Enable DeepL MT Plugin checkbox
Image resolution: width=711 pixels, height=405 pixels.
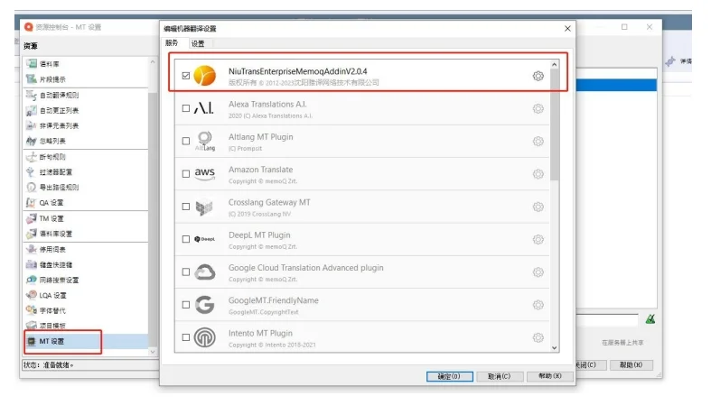(x=186, y=239)
